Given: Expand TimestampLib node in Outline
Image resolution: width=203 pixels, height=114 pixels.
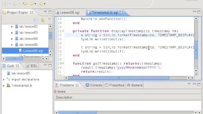Looking at the screenshot, I should click(3, 86).
